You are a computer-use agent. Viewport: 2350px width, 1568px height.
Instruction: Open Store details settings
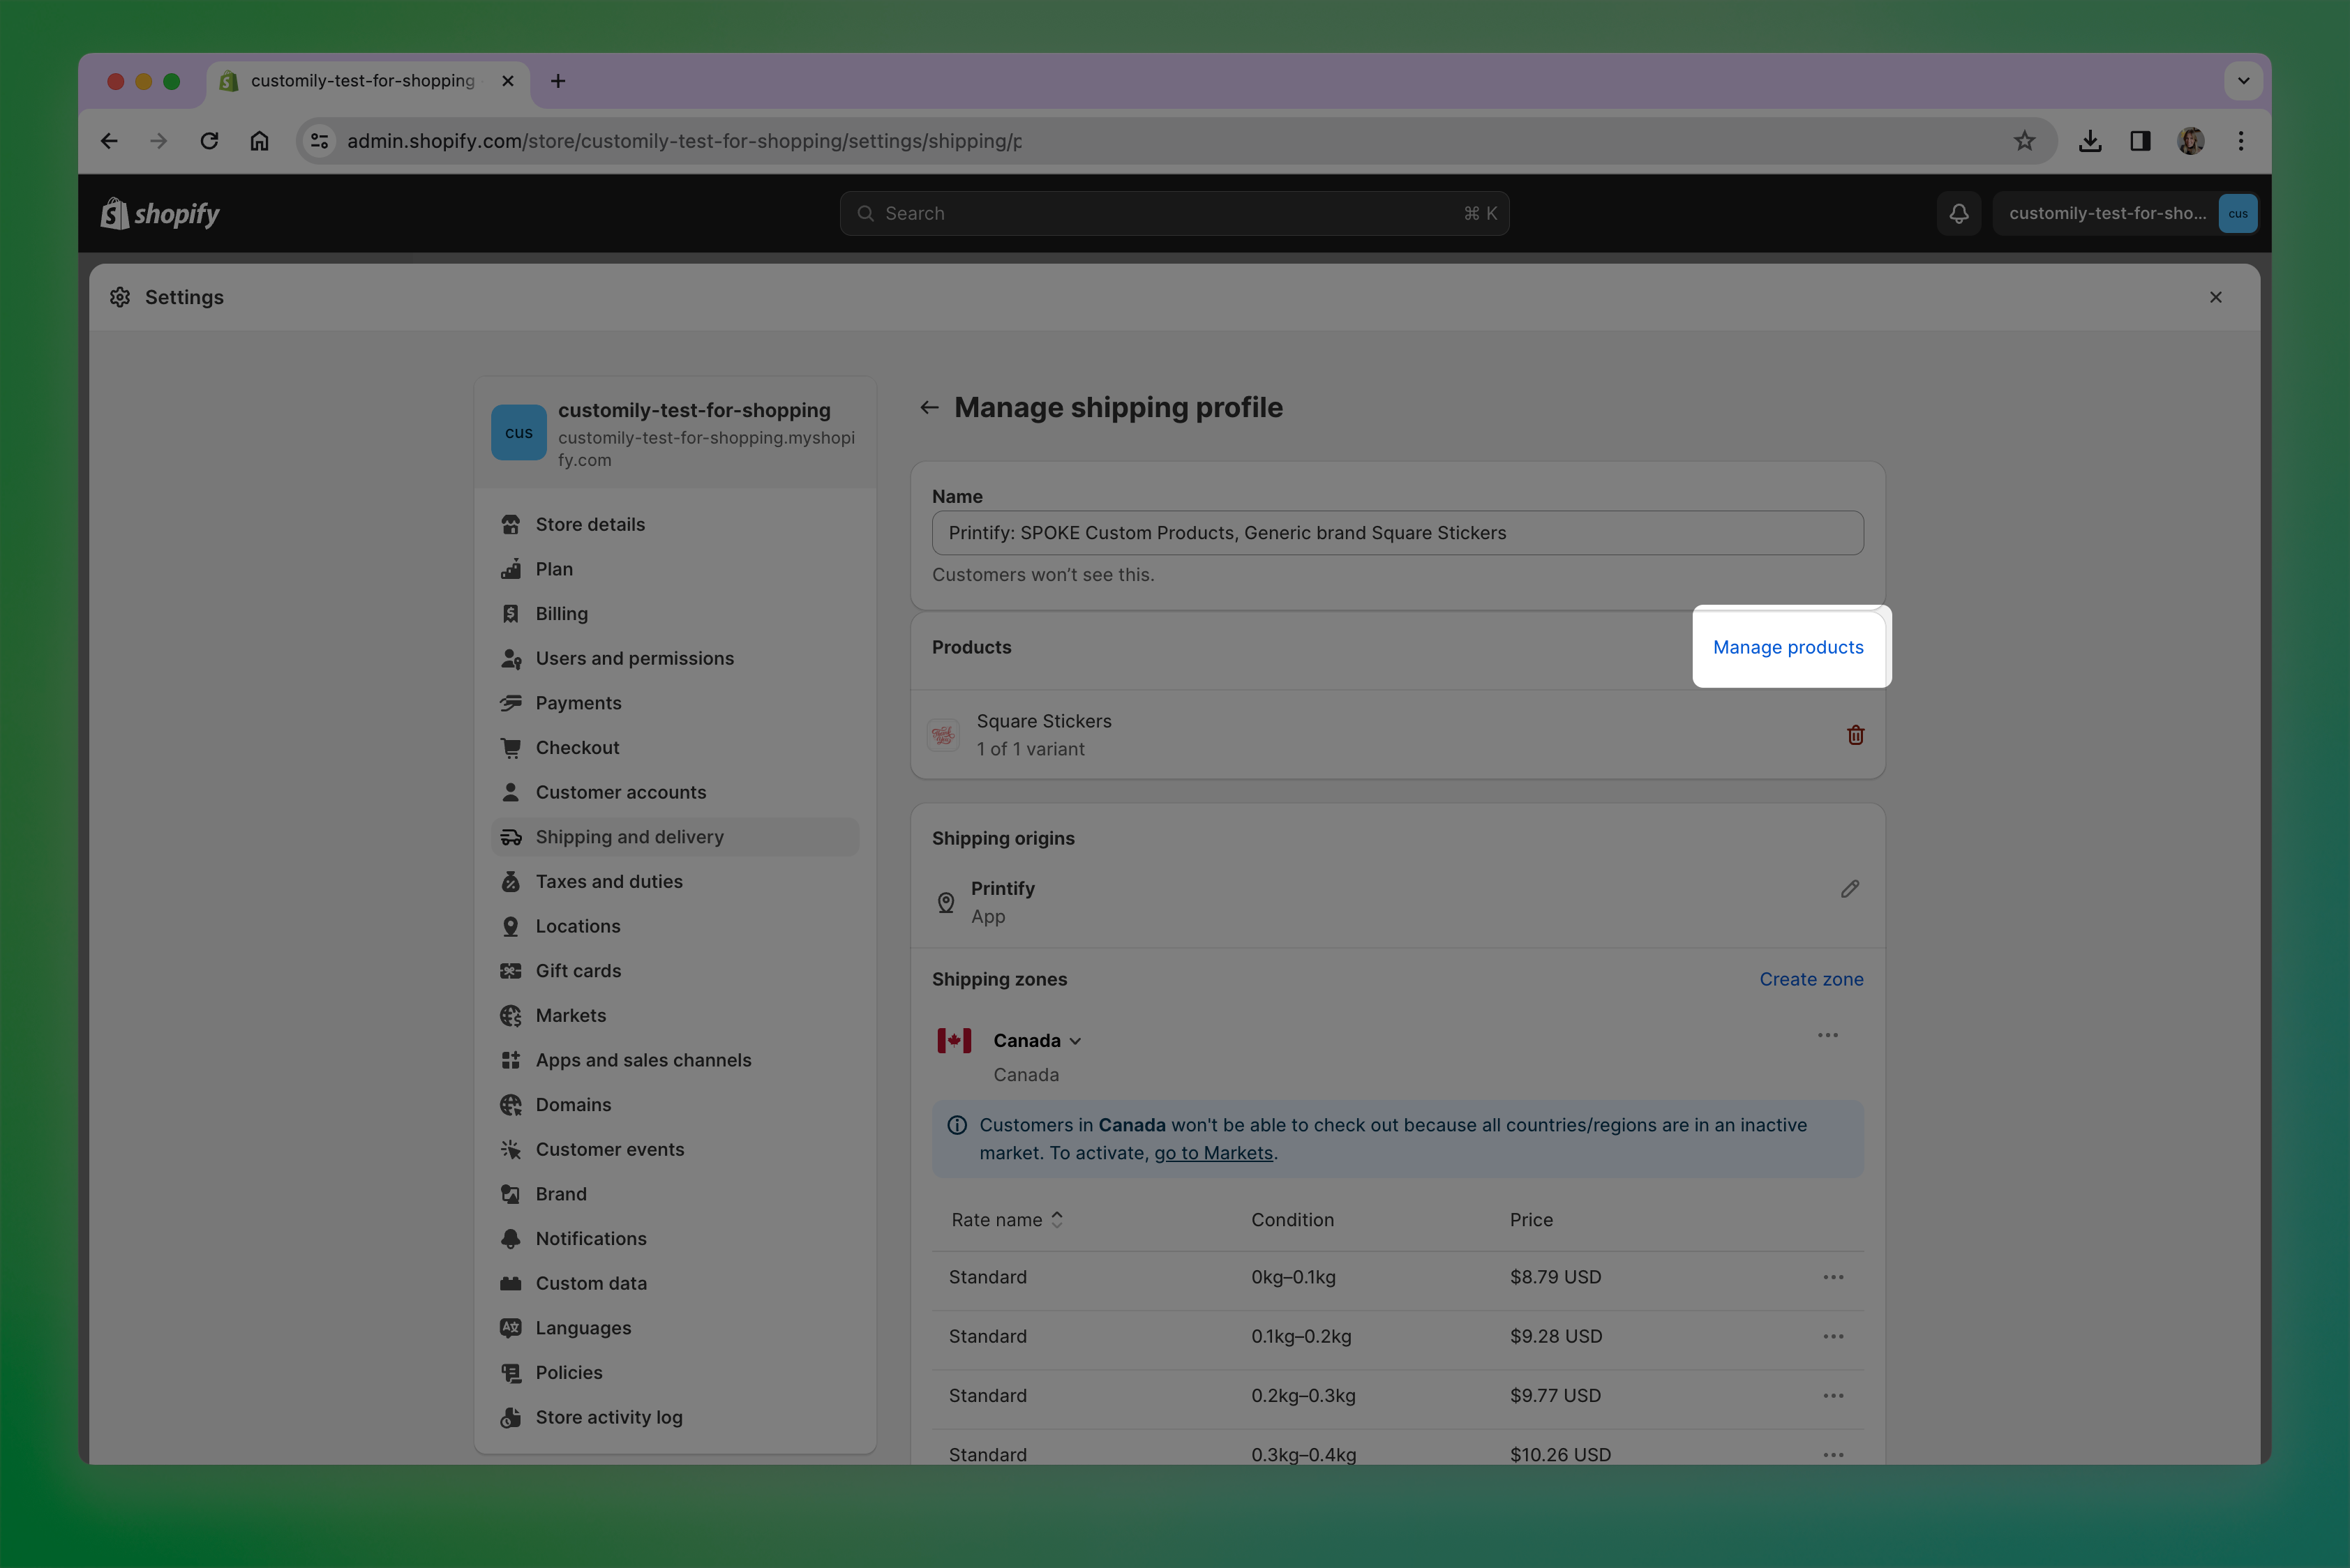tap(675, 525)
